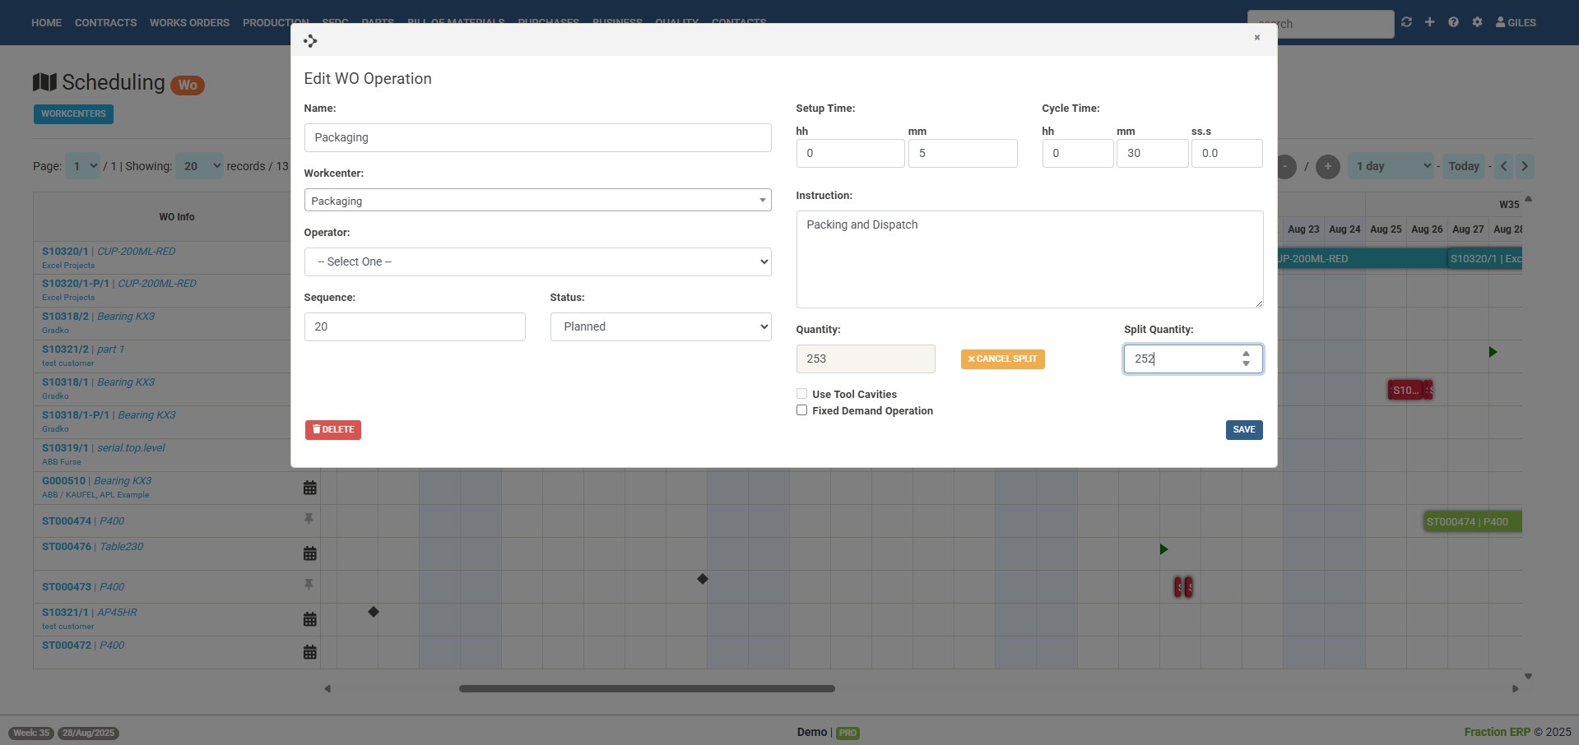
Task: Click the move handle icon in the dialog header
Action: point(310,40)
